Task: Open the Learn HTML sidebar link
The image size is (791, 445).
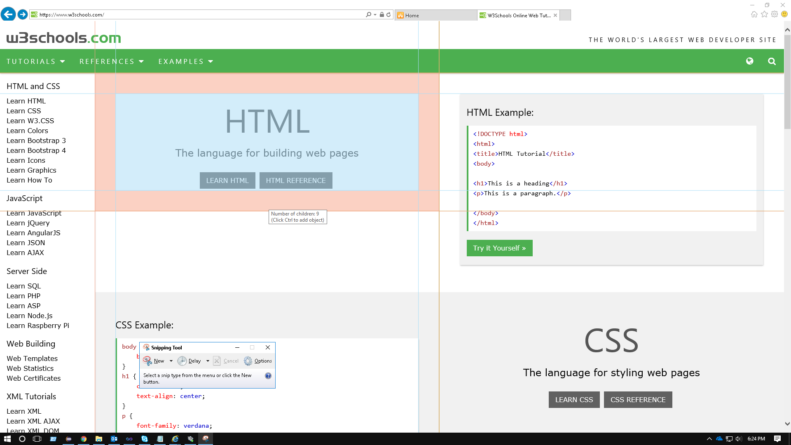Action: 26,101
